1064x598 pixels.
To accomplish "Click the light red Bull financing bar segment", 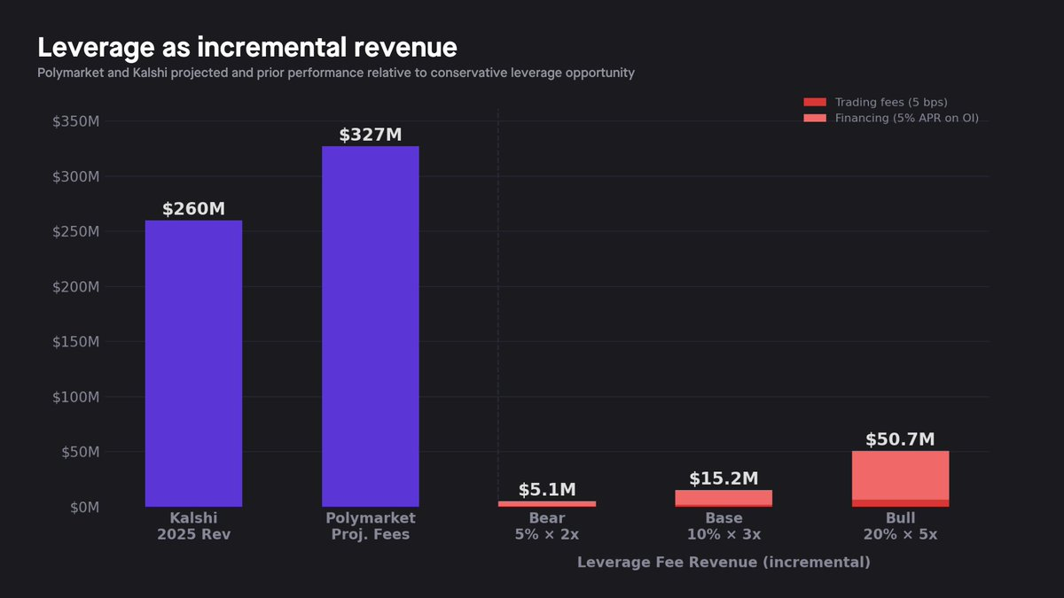I will 900,475.
